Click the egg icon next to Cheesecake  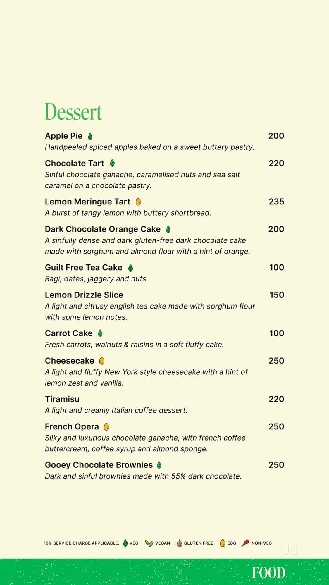tap(102, 361)
